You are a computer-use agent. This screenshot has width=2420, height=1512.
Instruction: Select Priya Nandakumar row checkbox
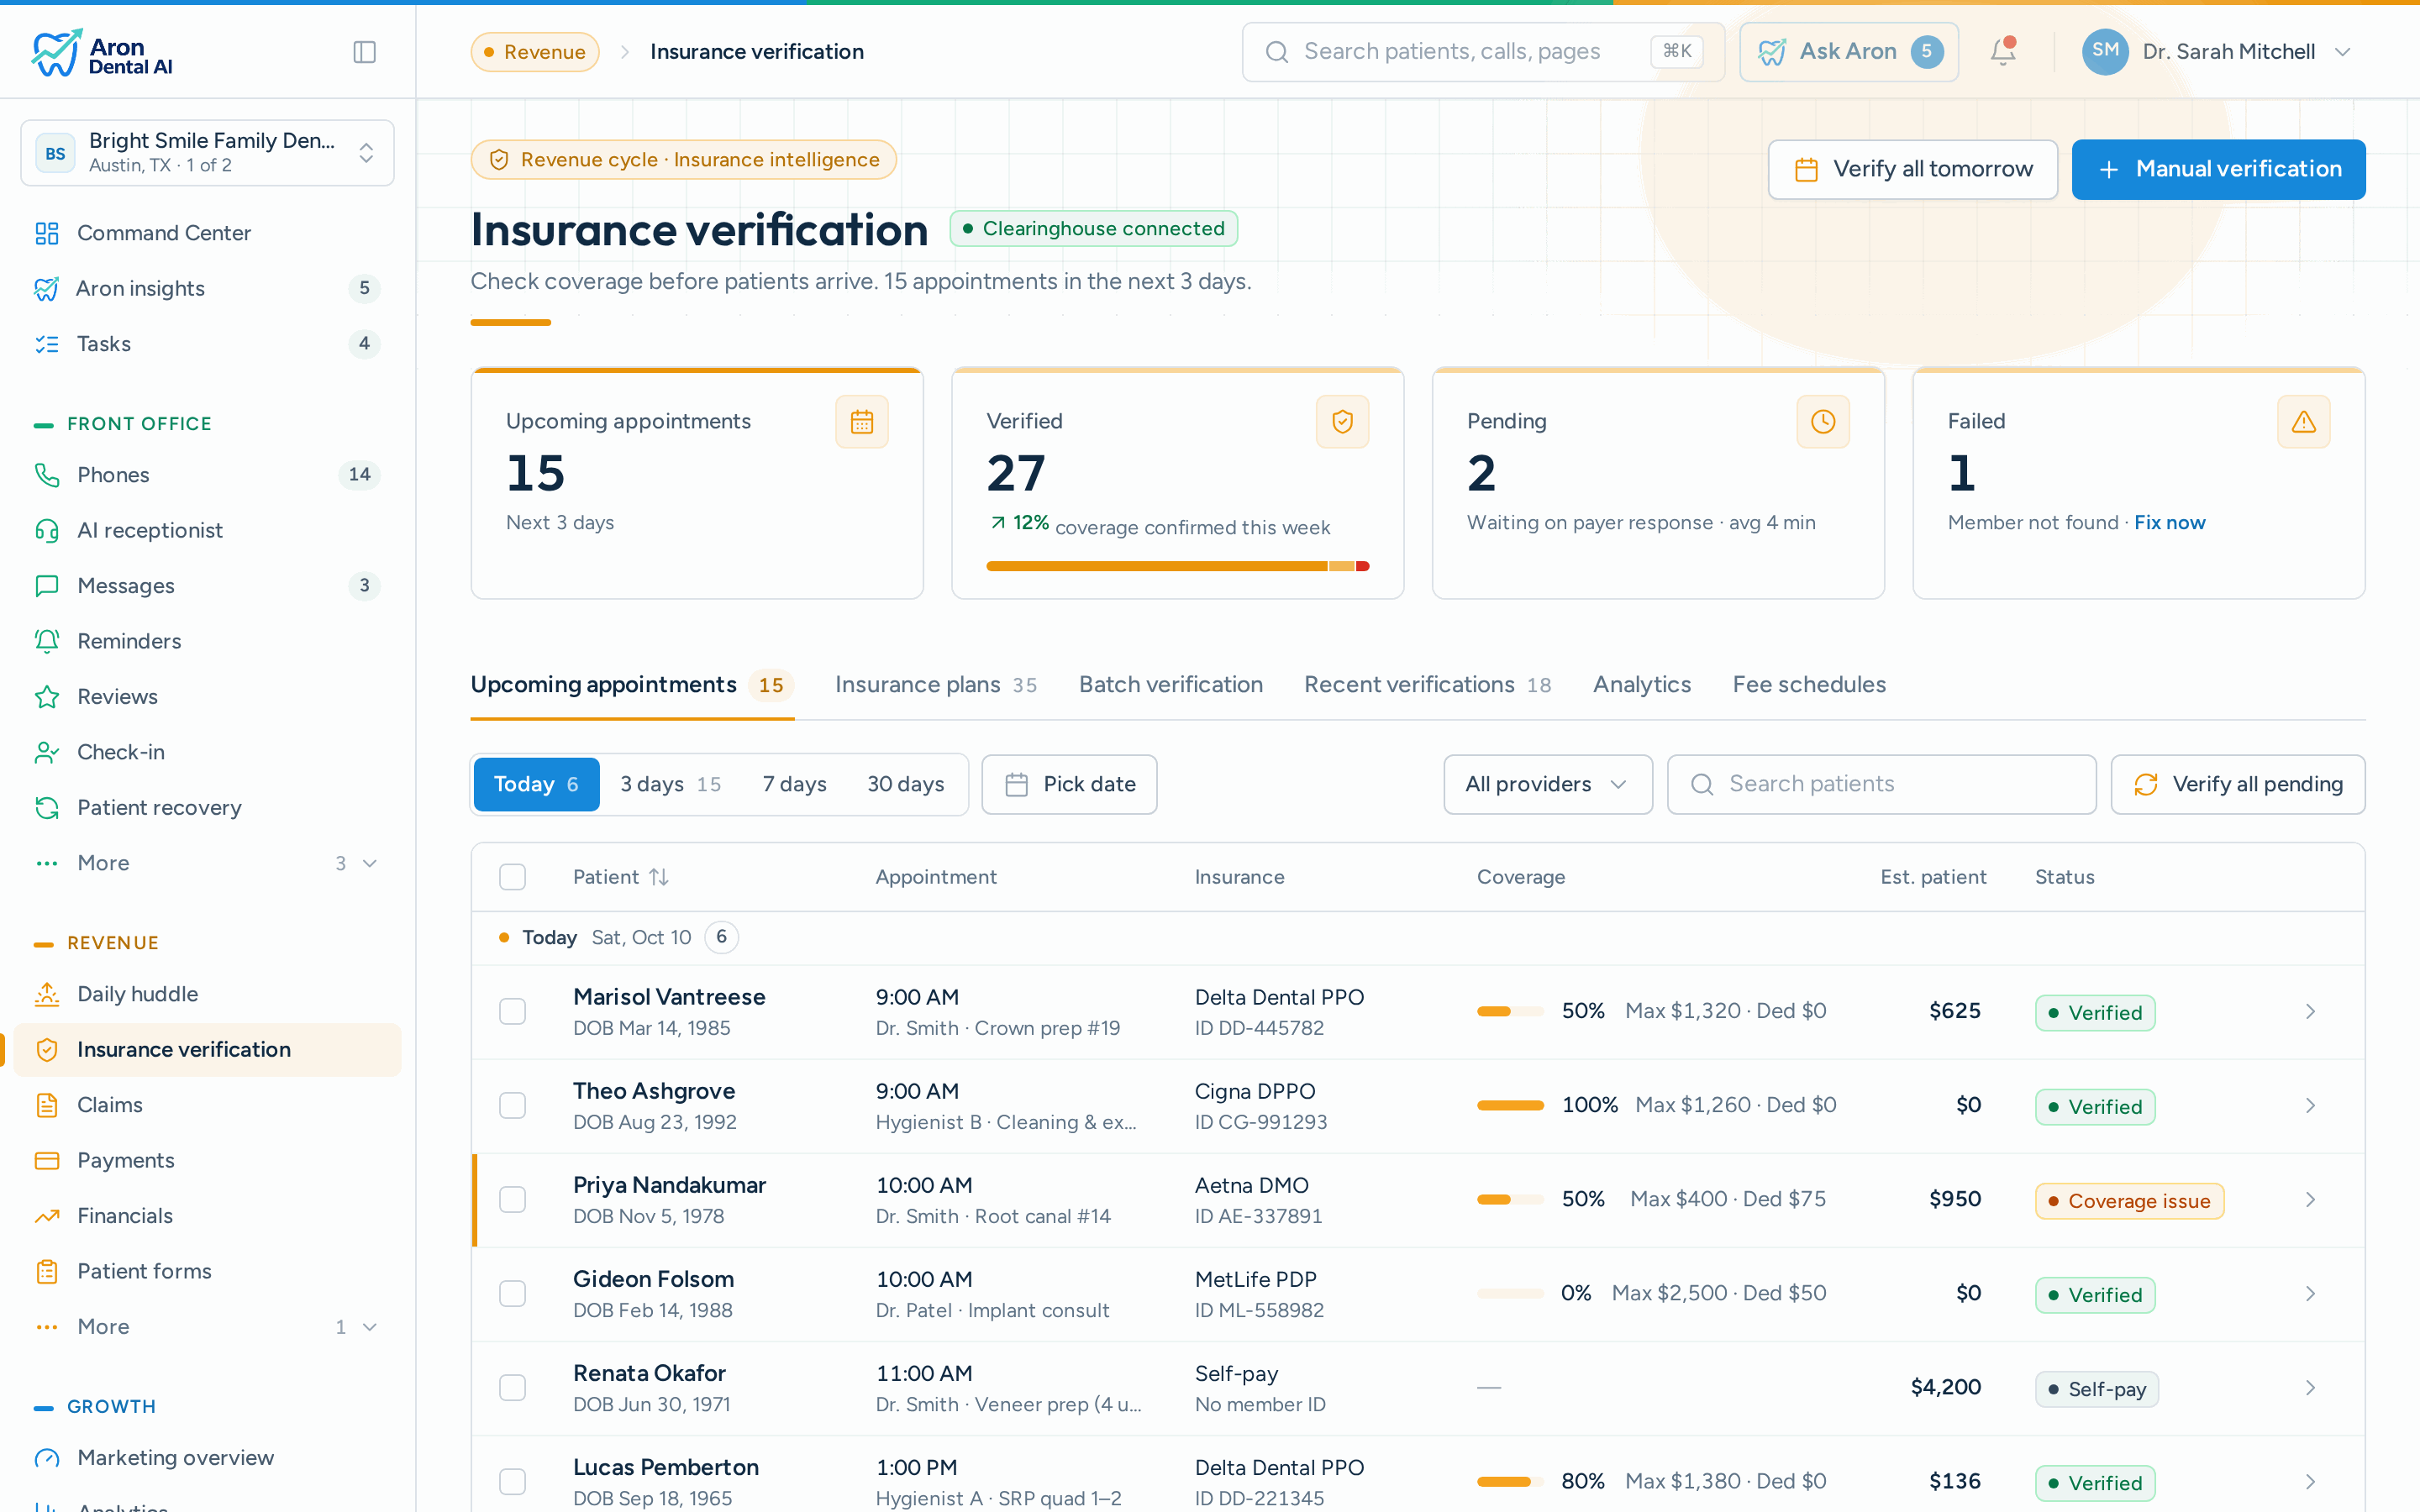coord(512,1200)
